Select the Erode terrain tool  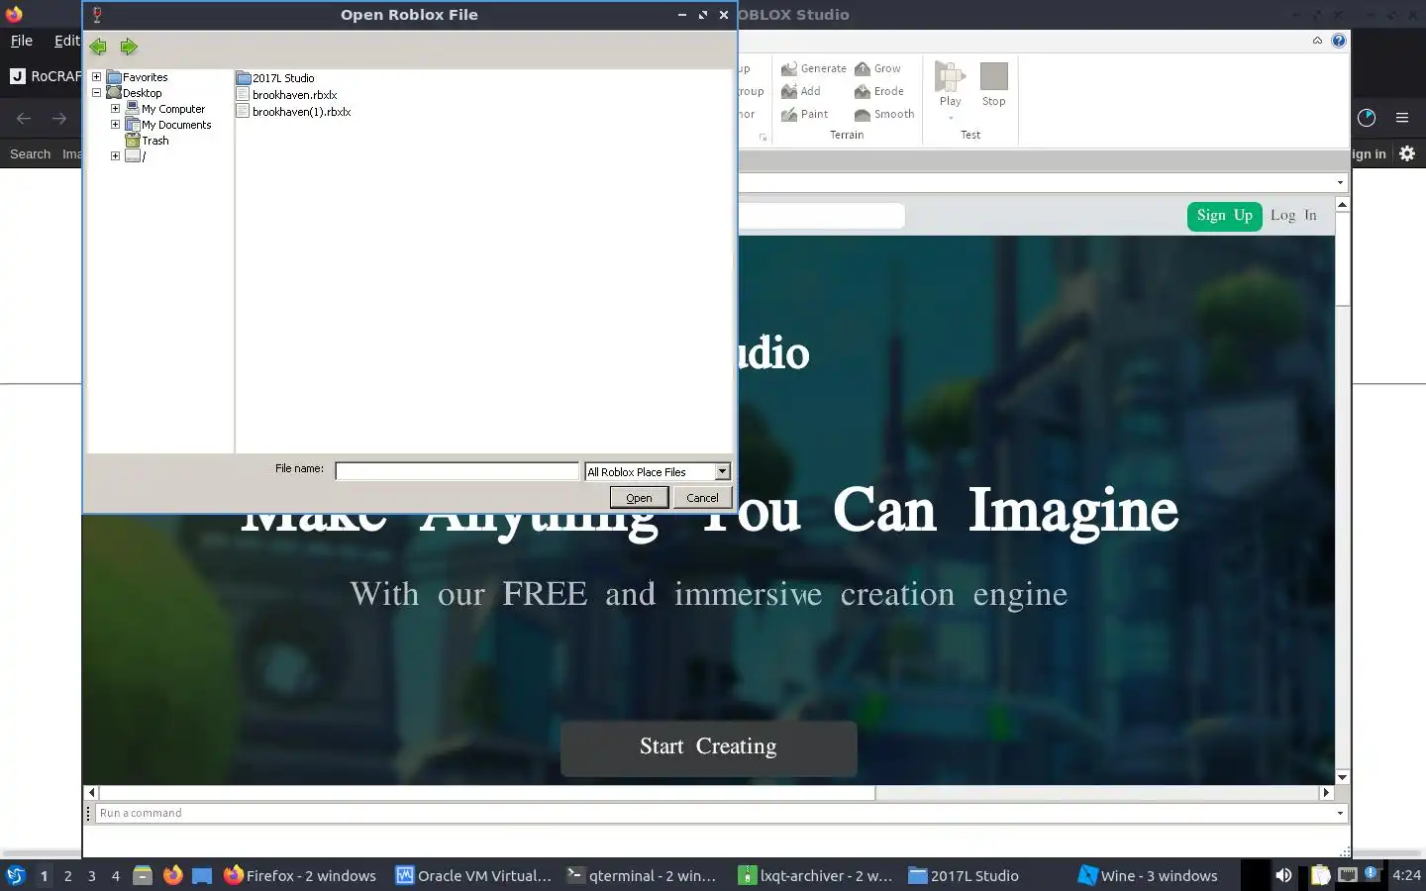(x=878, y=91)
